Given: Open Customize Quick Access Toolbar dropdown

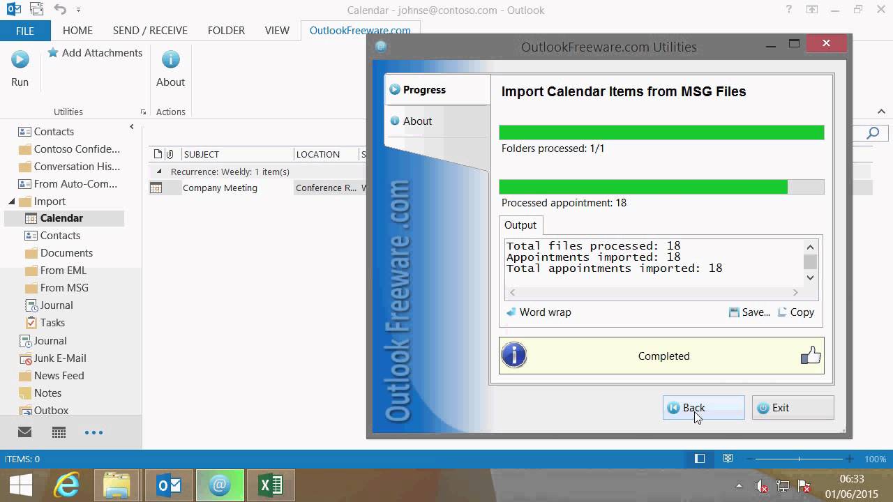Looking at the screenshot, I should (78, 10).
